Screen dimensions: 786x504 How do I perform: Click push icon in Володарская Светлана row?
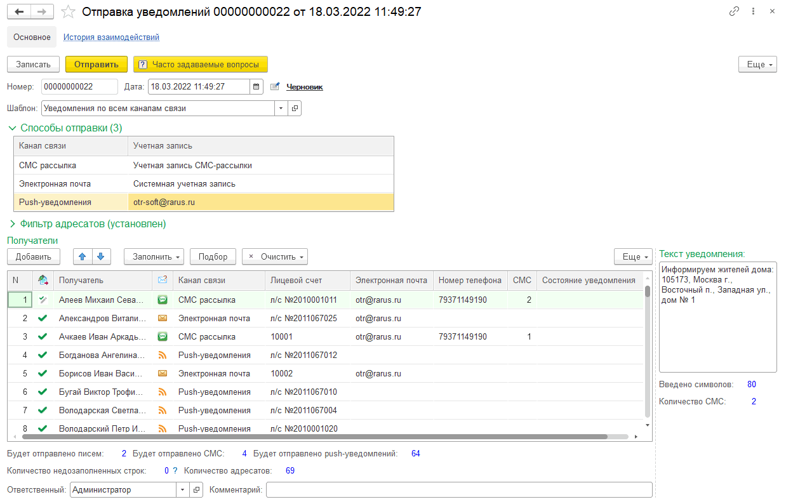point(162,410)
